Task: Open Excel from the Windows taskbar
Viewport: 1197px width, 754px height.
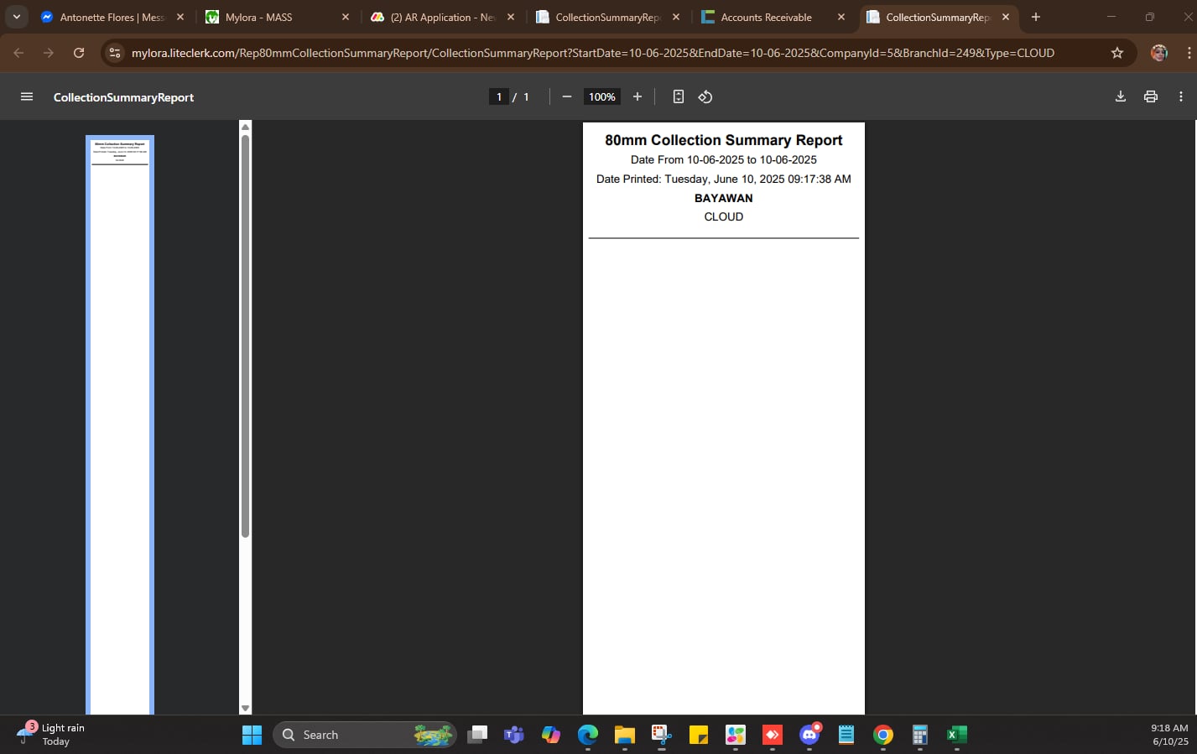Action: [x=956, y=735]
